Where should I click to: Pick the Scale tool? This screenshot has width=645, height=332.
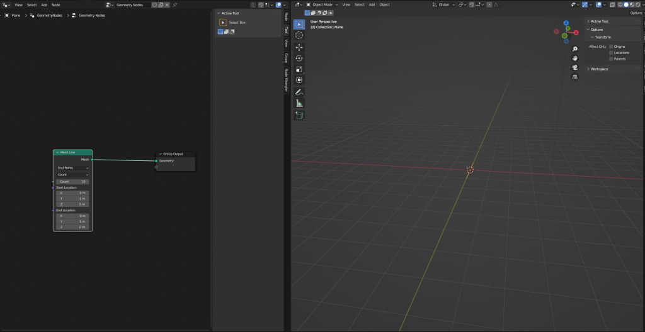point(299,69)
